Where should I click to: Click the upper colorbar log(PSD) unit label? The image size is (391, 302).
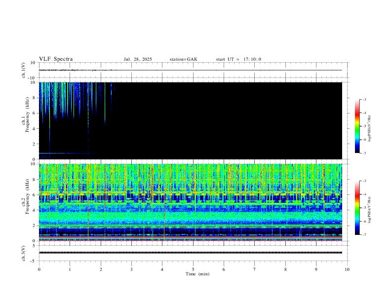click(370, 129)
